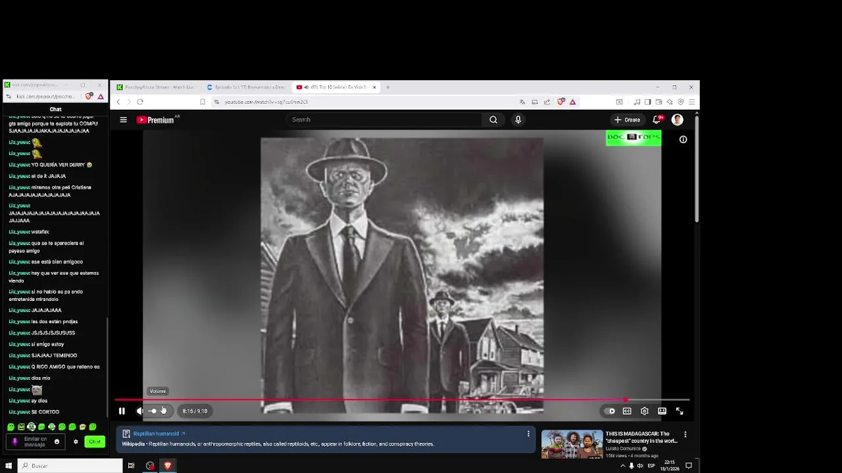Image resolution: width=842 pixels, height=473 pixels.
Task: Click the Buscar taskbar search box
Action: 69,466
